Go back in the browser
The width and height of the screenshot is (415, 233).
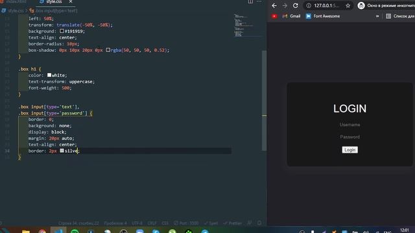[x=274, y=6]
